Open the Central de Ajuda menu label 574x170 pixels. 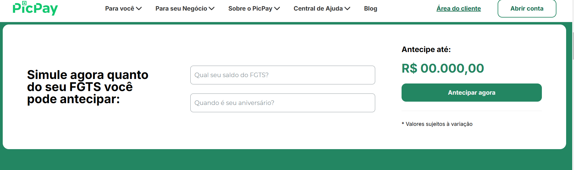point(318,8)
